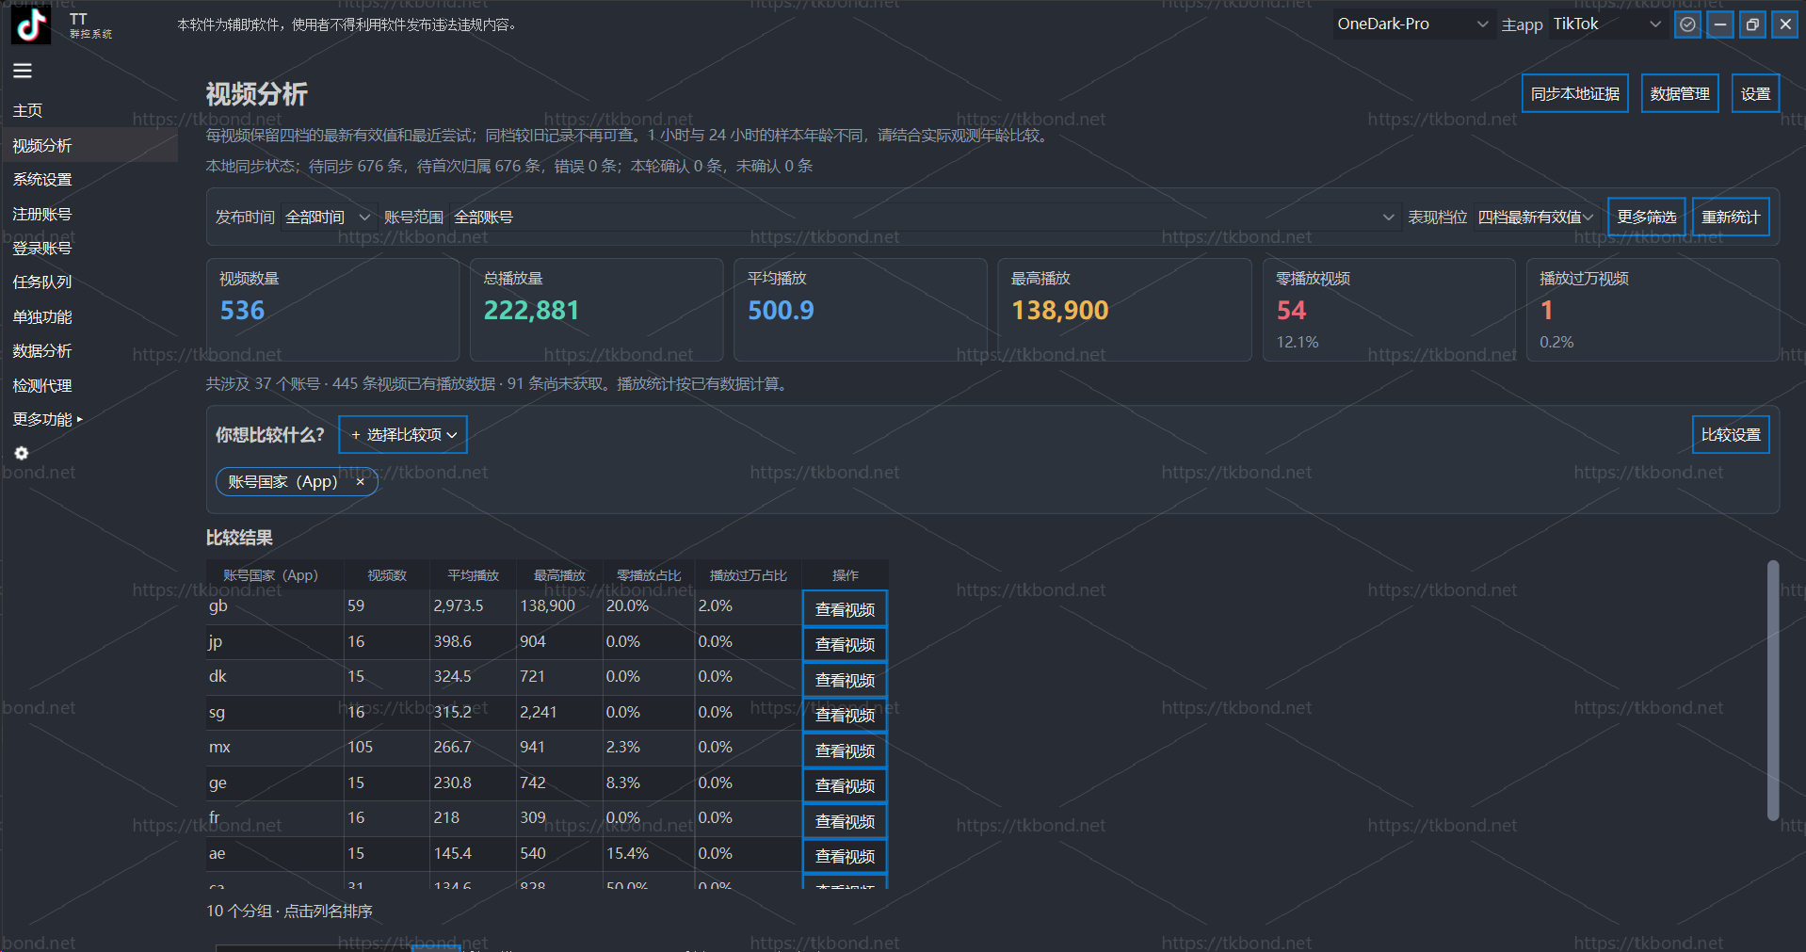Sort by the 最高播放 column header
This screenshot has width=1806, height=952.
(x=559, y=575)
